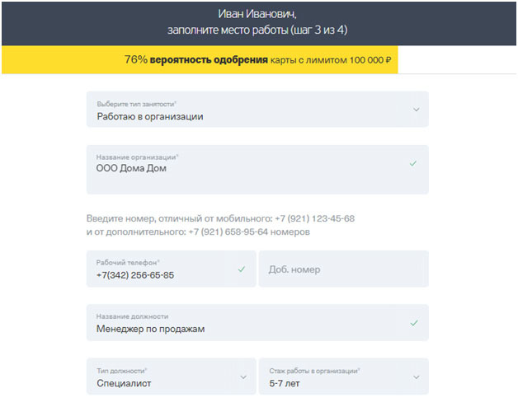Click the '5-7 лет' work experience value
518x407 pixels.
(285, 383)
